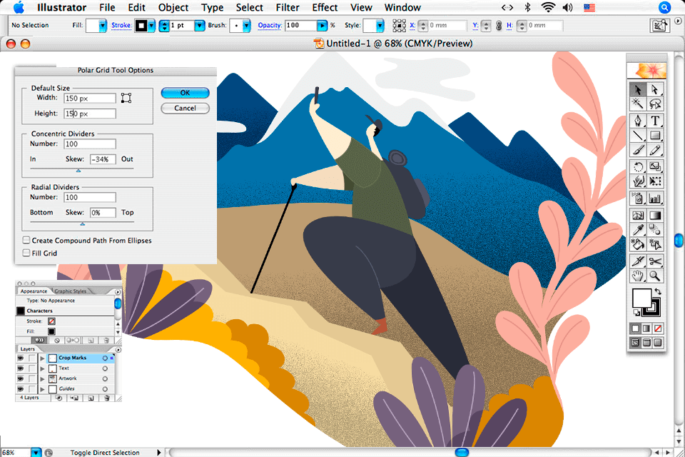Click the New Layer icon in Layers panel

tap(91, 398)
